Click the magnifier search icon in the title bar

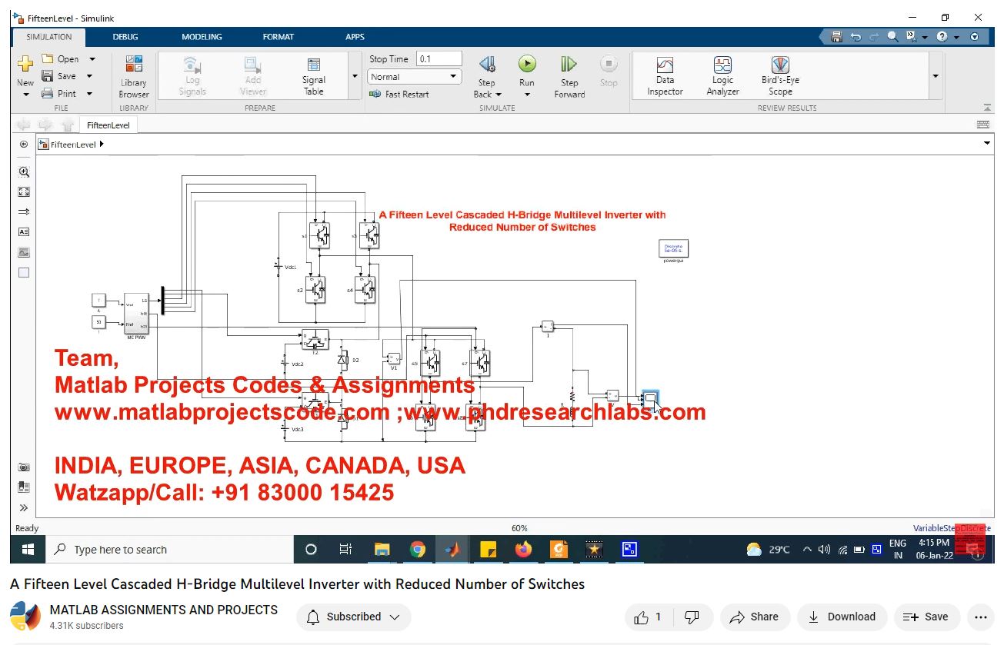point(892,36)
